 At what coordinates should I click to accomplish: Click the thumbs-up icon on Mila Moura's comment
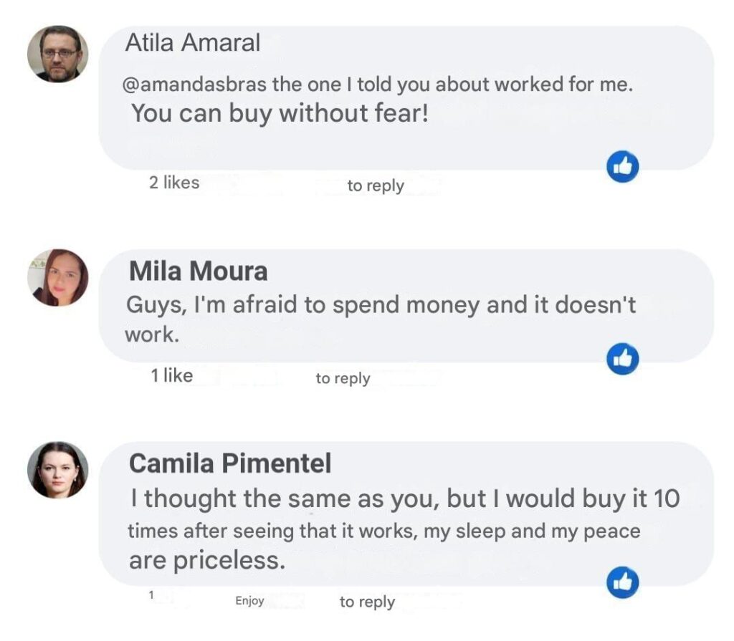[x=622, y=359]
